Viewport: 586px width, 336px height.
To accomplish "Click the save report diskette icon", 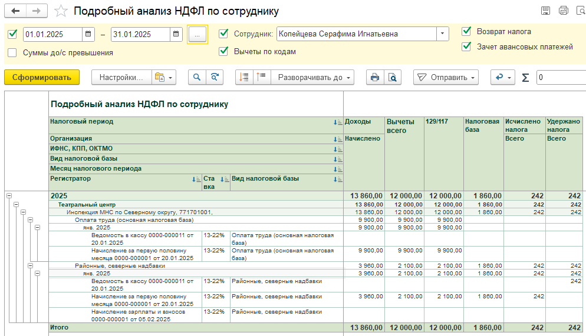I will (545, 11).
